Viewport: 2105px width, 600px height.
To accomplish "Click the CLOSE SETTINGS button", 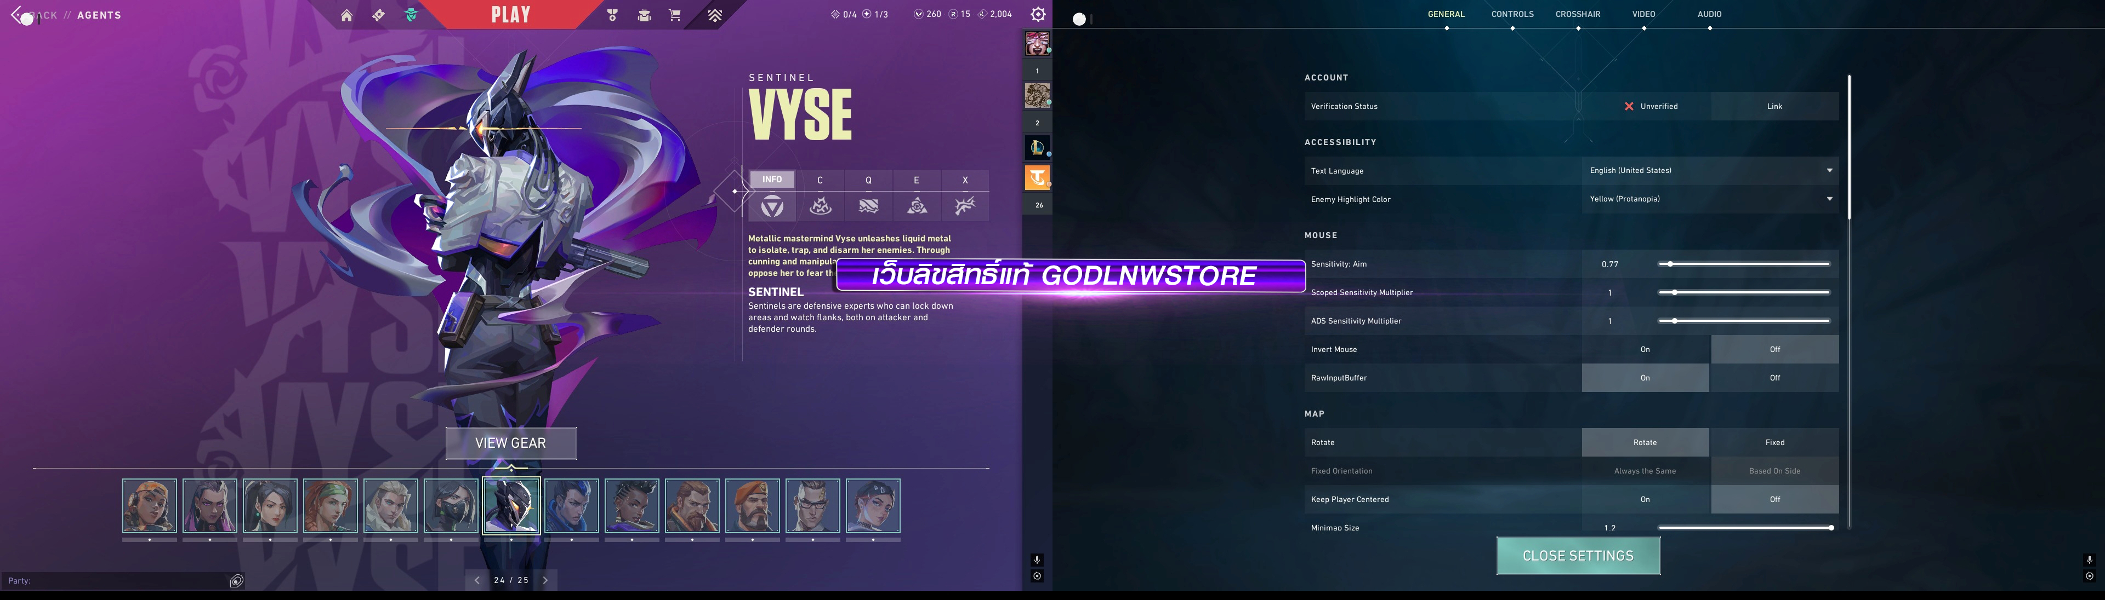I will pyautogui.click(x=1578, y=556).
